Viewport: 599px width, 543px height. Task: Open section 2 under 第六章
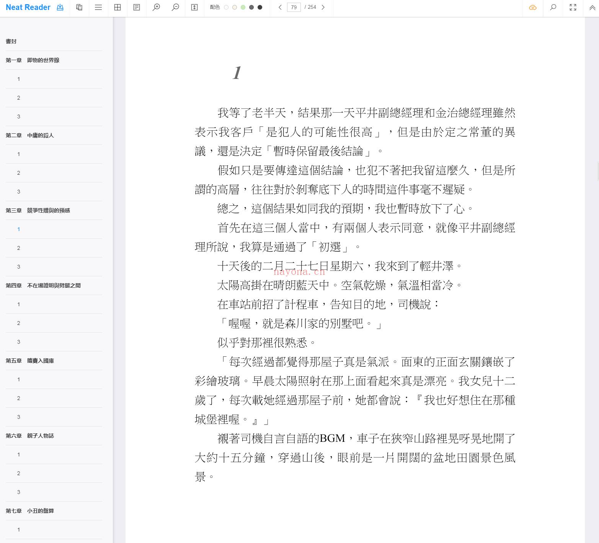54,473
